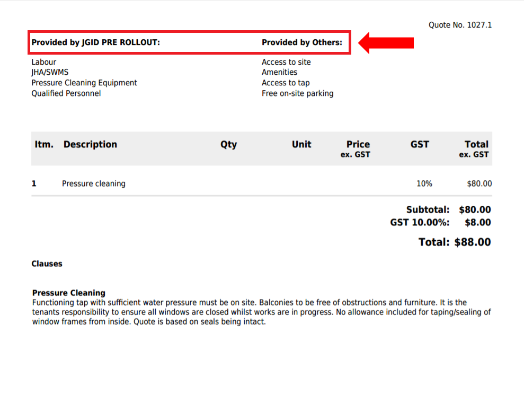524x412 pixels.
Task: Click the 'Unit' column header
Action: pos(301,144)
